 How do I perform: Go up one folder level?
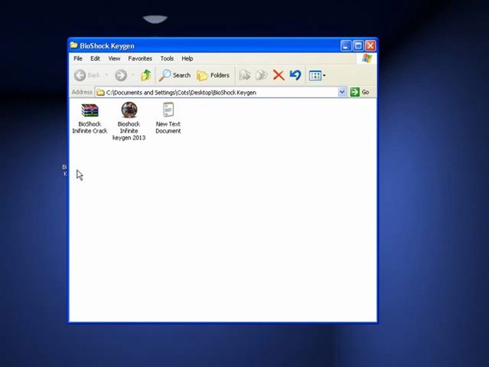coord(146,75)
